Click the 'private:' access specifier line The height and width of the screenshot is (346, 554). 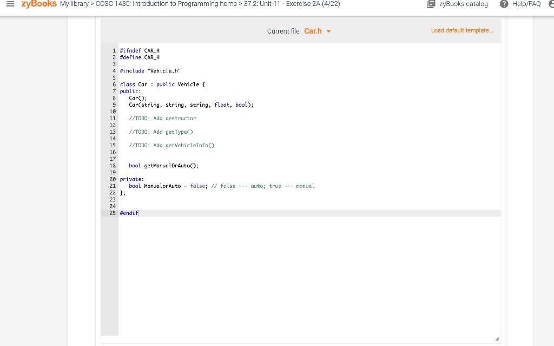click(132, 179)
